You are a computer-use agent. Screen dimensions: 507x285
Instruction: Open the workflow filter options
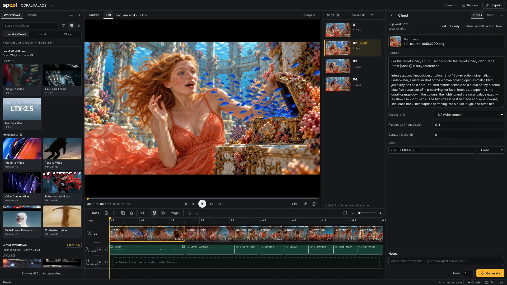pos(64,26)
